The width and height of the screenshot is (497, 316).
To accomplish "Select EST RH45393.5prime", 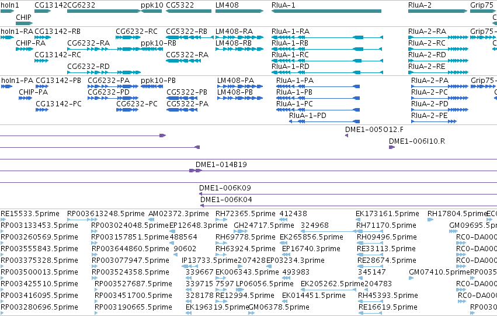I will [x=388, y=296].
